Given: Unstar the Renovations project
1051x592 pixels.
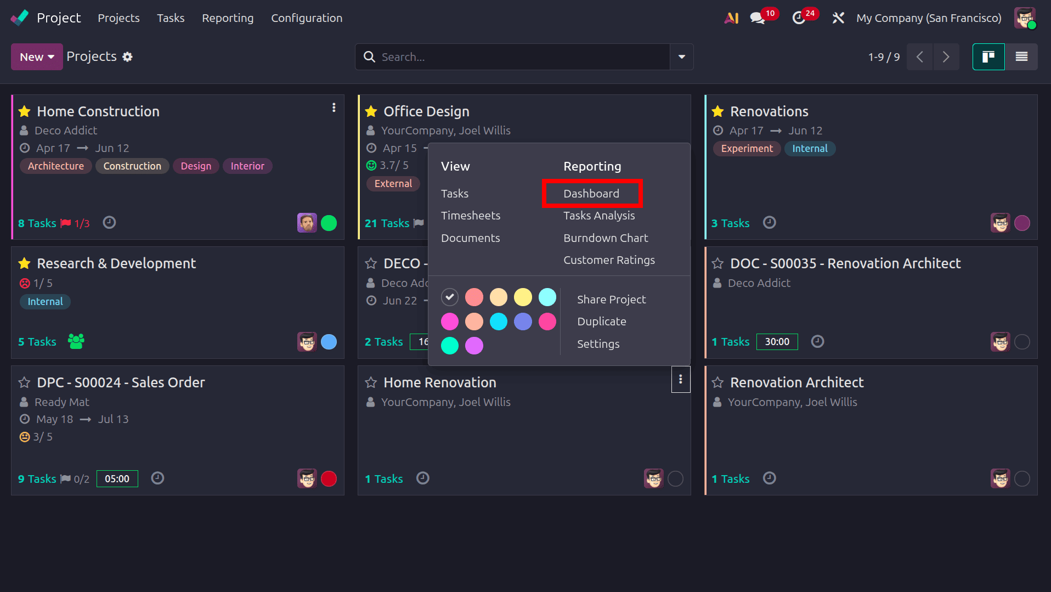Looking at the screenshot, I should tap(717, 111).
